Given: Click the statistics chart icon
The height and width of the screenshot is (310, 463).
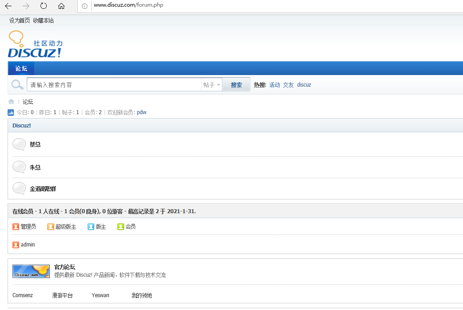Looking at the screenshot, I should tap(11, 112).
